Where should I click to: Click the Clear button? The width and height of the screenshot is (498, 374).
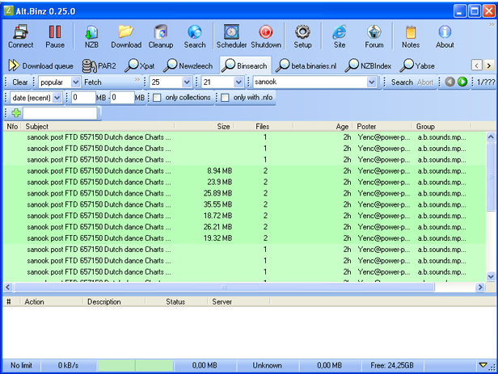tap(19, 82)
